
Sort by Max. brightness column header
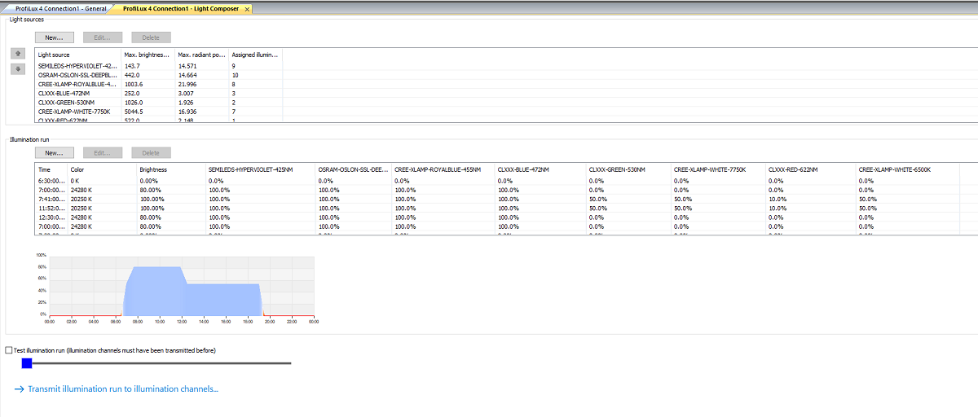148,55
